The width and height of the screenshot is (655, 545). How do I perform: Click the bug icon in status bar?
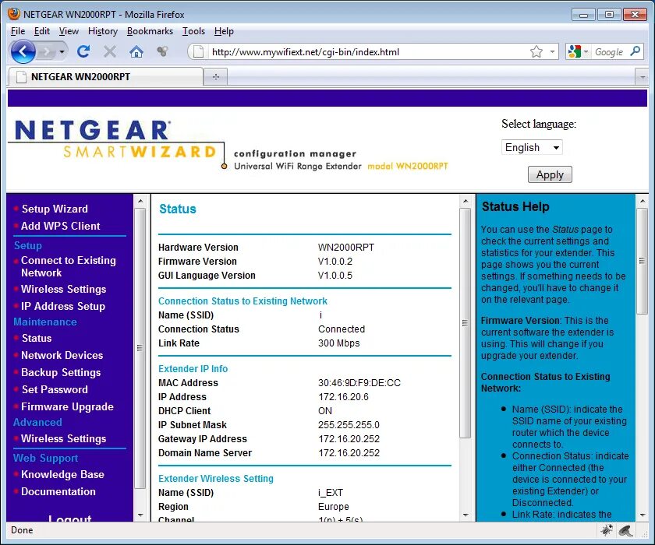[607, 530]
